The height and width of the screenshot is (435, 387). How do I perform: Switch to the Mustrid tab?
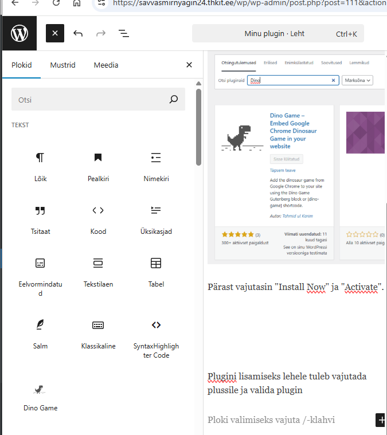pos(62,65)
